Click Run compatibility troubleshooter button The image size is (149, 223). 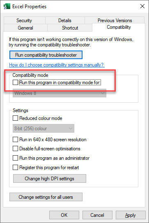tap(46, 55)
